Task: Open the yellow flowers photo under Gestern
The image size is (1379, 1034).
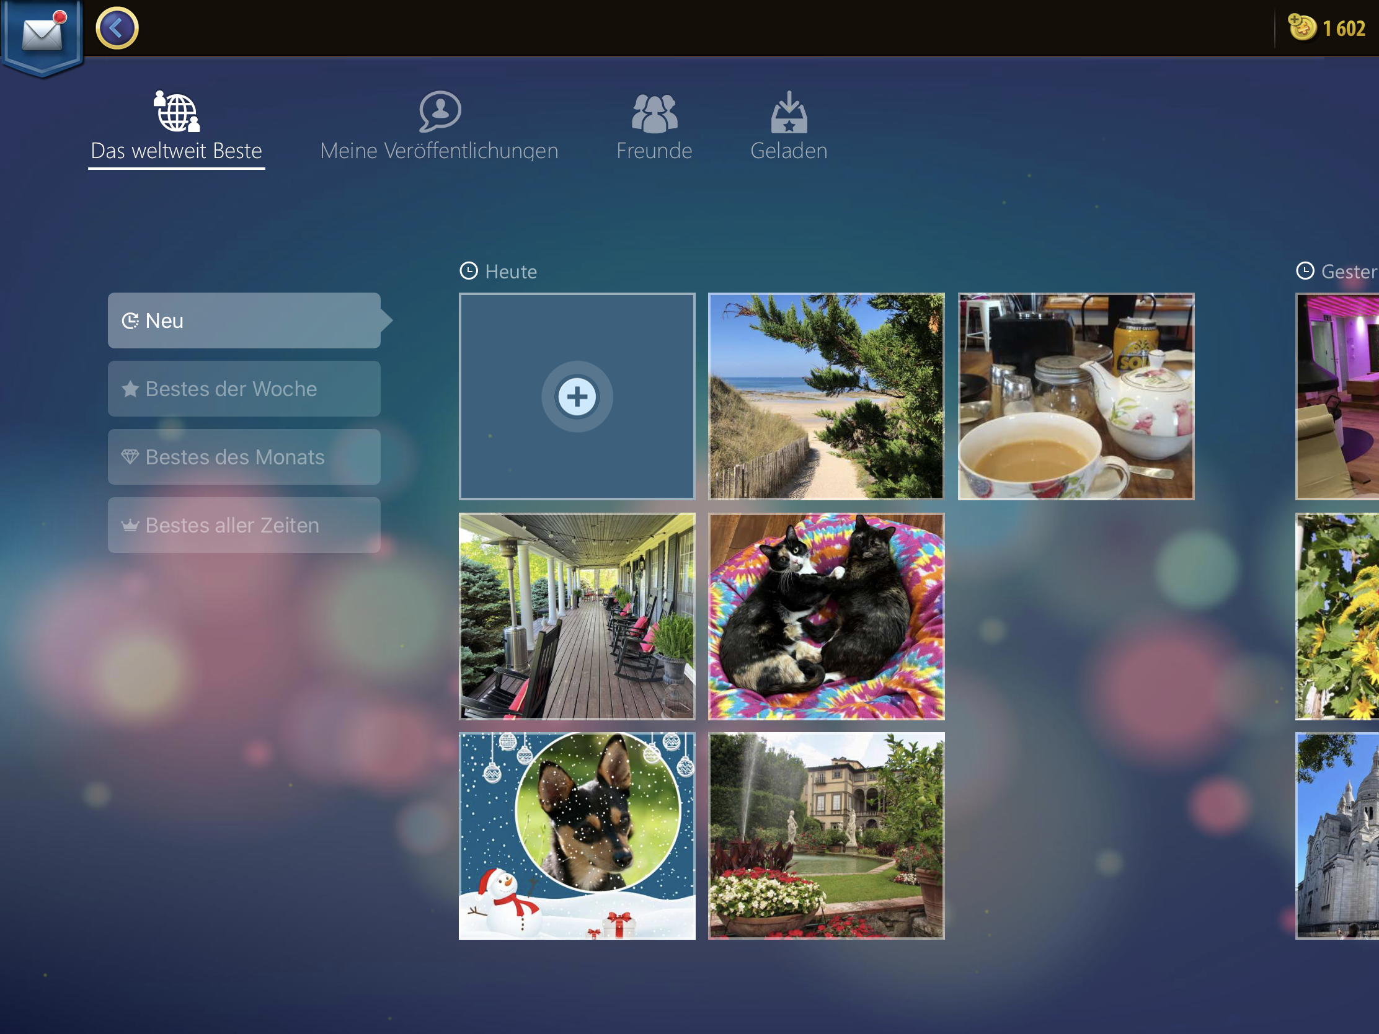Action: pyautogui.click(x=1337, y=616)
